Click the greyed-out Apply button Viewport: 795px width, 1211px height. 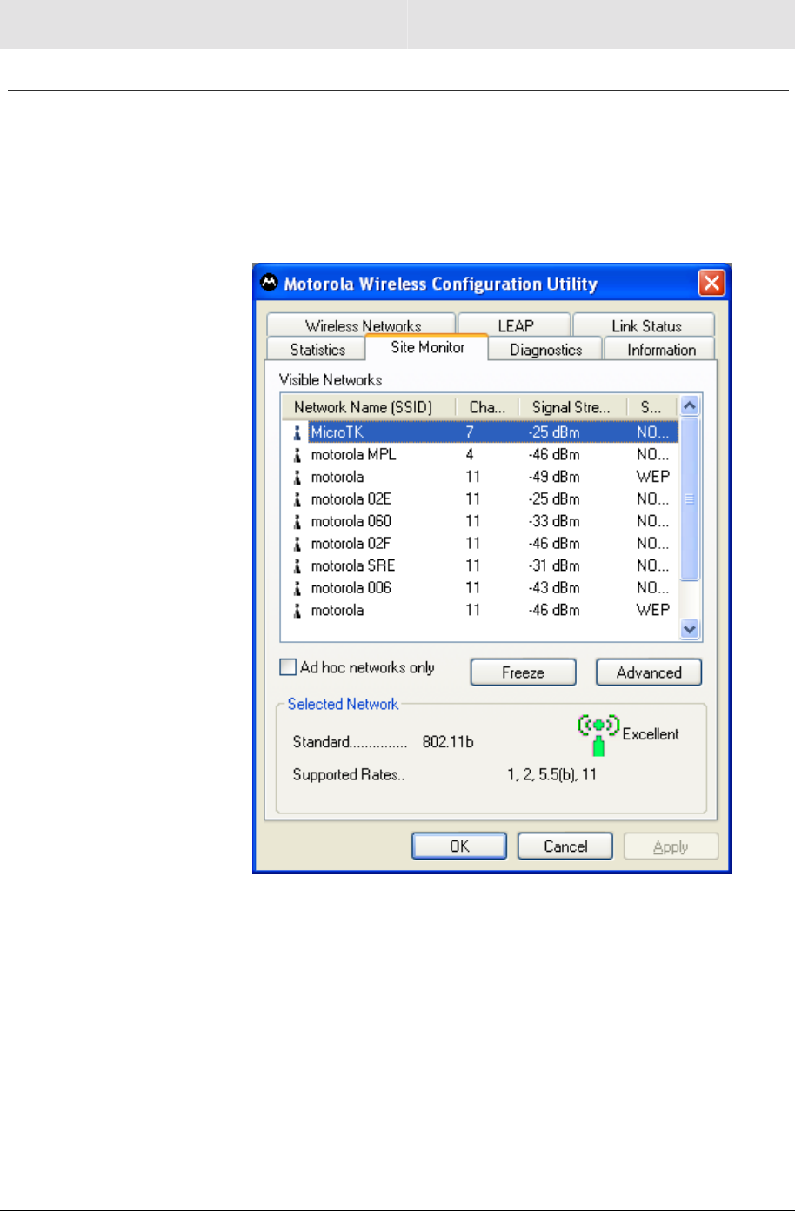pyautogui.click(x=671, y=846)
